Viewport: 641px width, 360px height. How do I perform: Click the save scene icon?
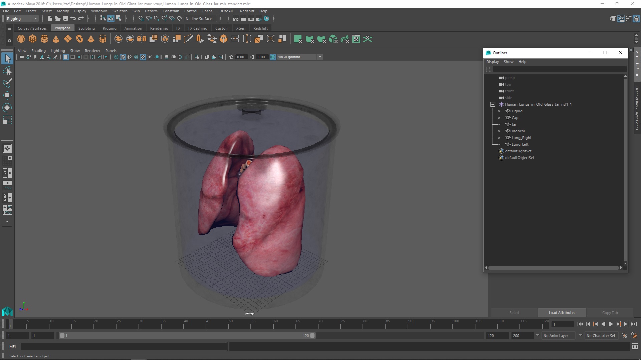pyautogui.click(x=65, y=19)
